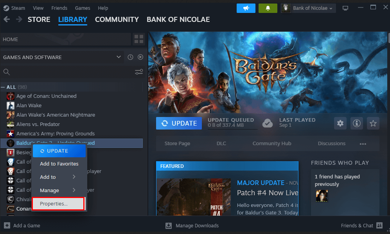The height and width of the screenshot is (234, 390).
Task: Go to the COMMUNITY tab
Action: click(117, 20)
